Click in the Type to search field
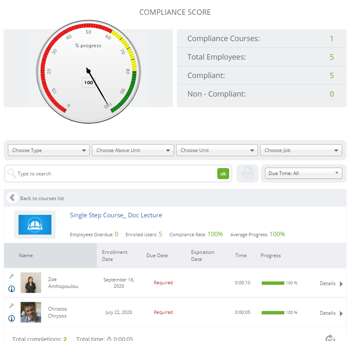Image resolution: width=351 pixels, height=341 pixels. [116, 174]
